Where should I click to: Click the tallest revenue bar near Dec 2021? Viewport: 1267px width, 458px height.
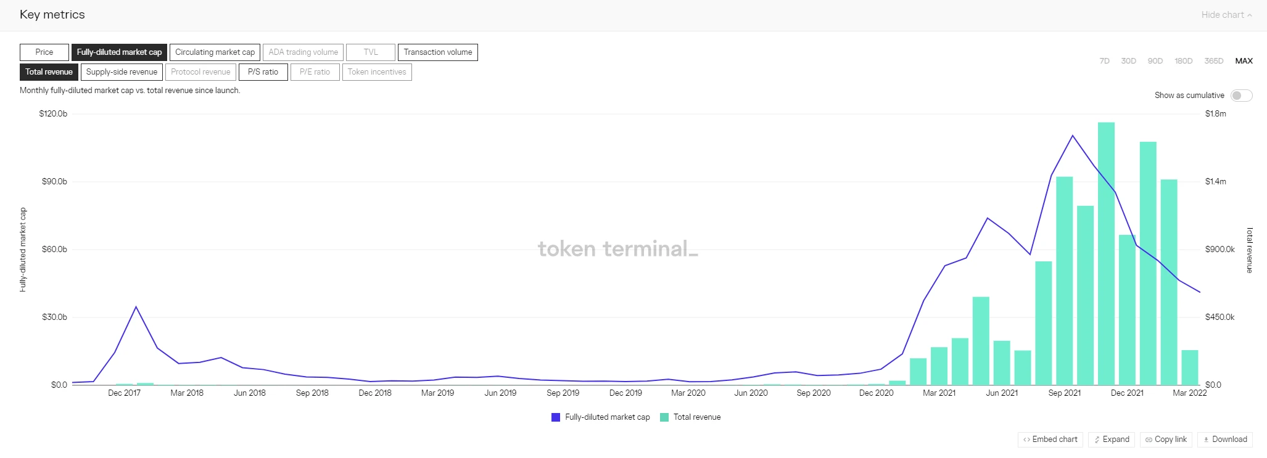[x=1106, y=253]
